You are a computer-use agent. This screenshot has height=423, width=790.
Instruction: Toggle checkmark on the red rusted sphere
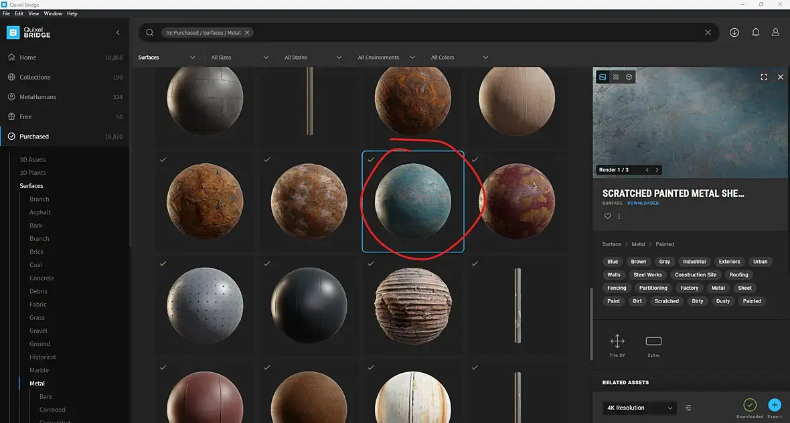[x=475, y=160]
